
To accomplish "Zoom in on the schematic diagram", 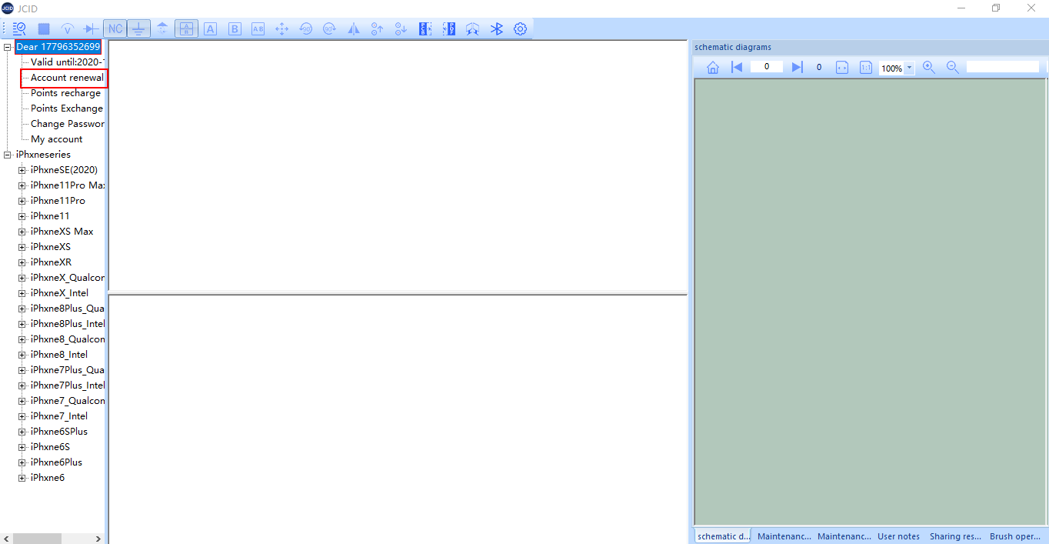I will tap(928, 68).
